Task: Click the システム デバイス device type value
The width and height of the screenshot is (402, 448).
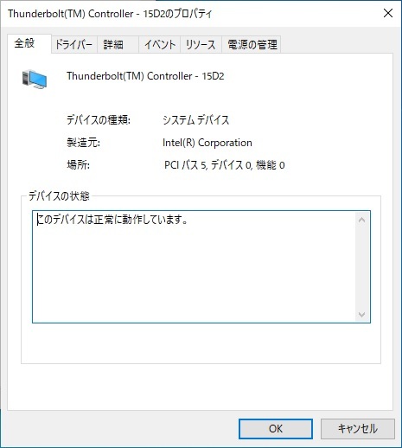Action: (196, 120)
